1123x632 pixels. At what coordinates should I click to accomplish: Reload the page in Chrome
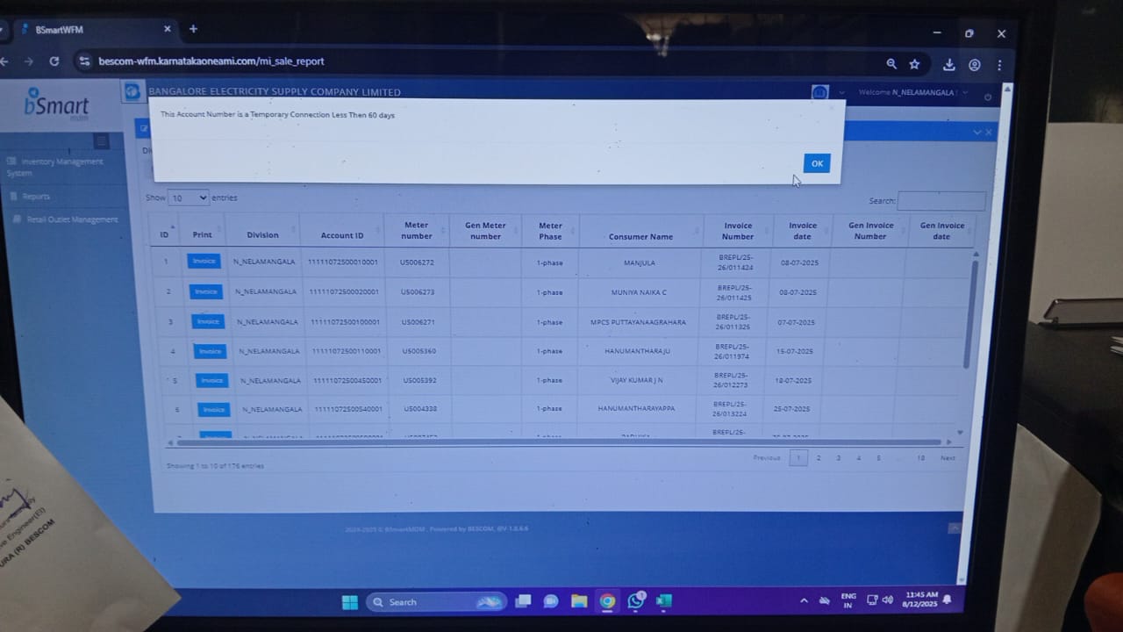tap(54, 61)
